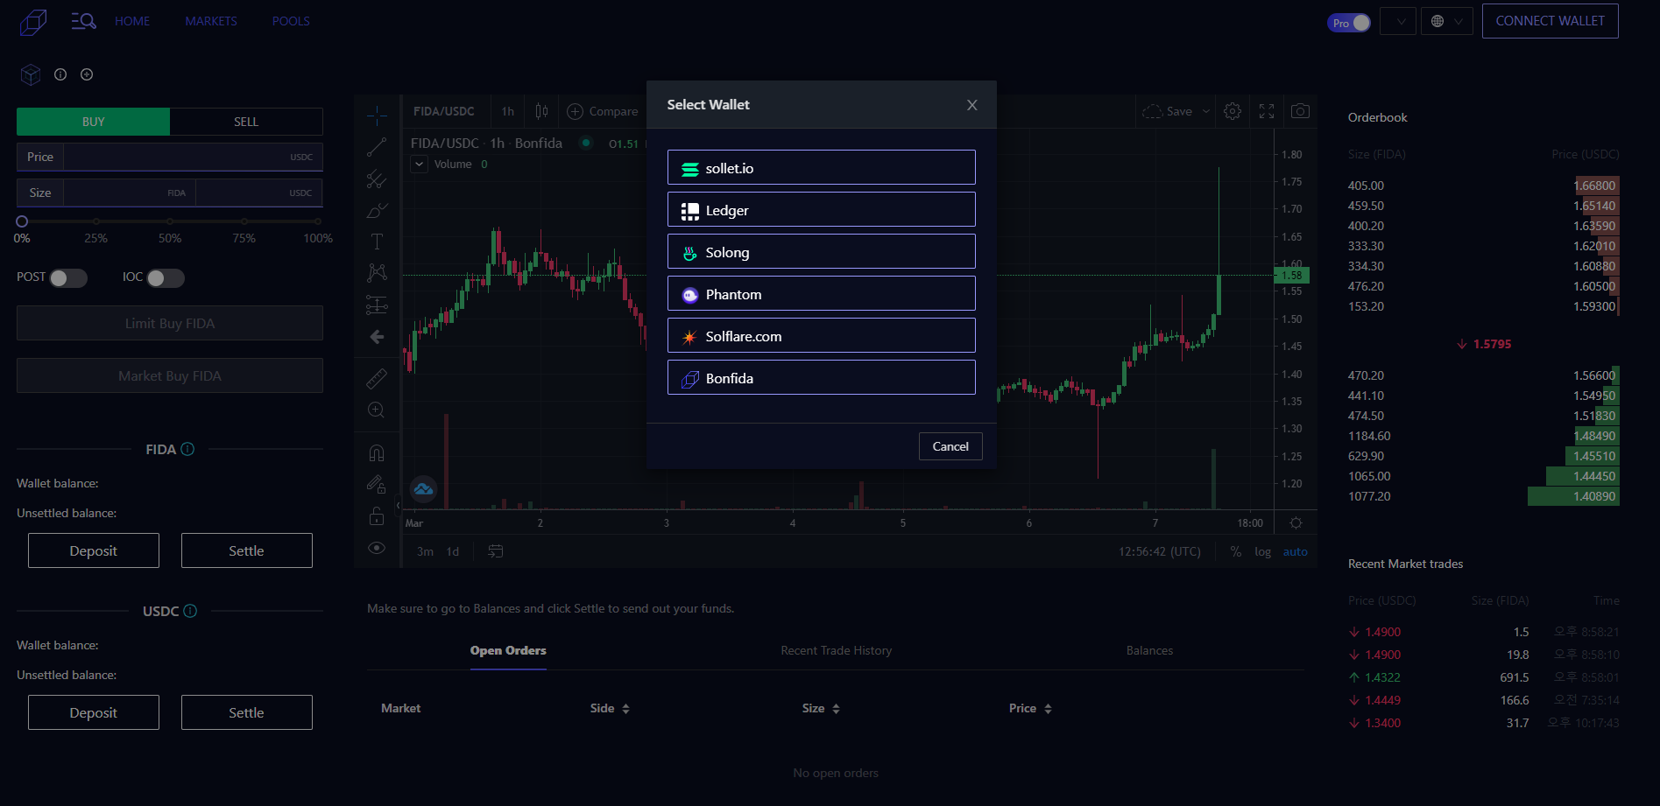
Task: Toggle the auto scale option
Action: [x=1296, y=551]
